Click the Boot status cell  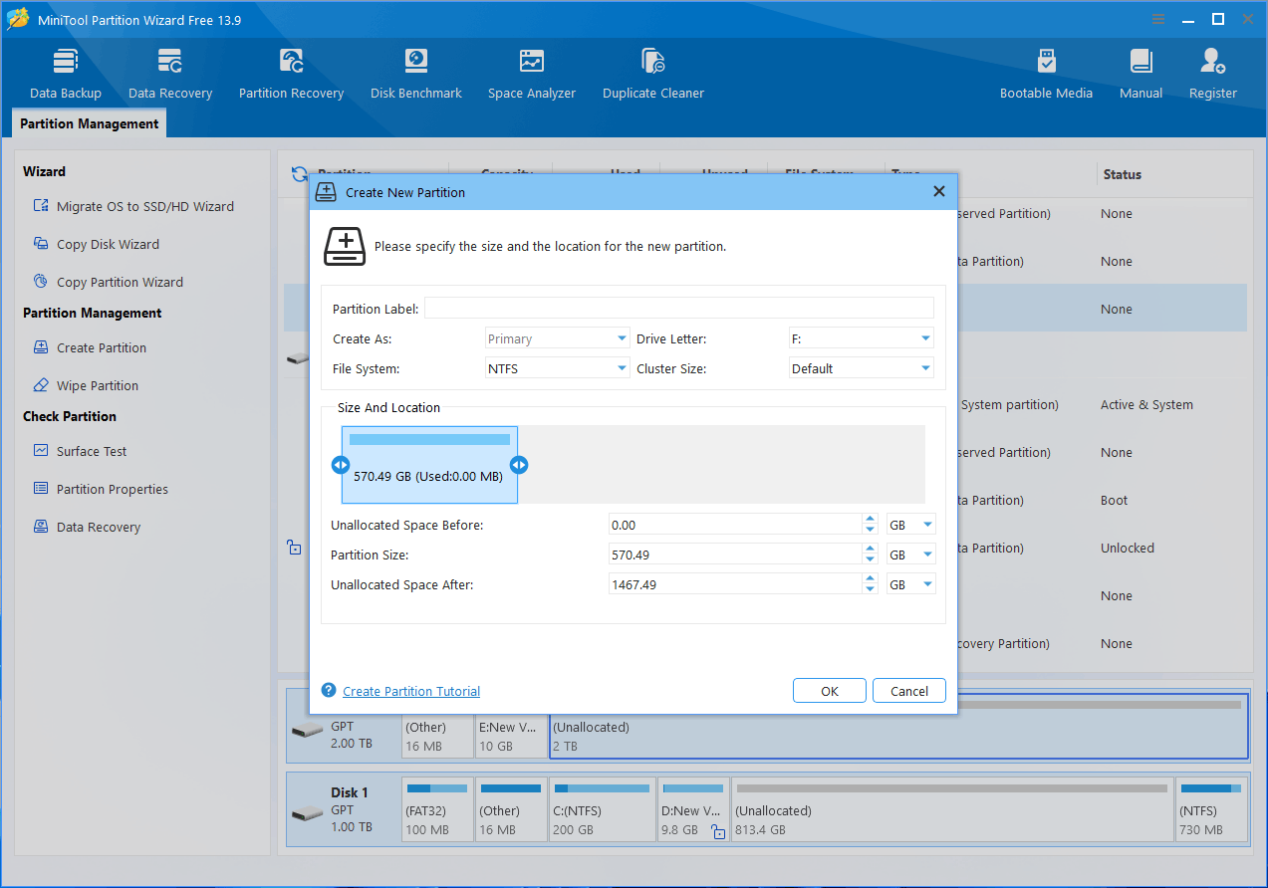point(1115,500)
